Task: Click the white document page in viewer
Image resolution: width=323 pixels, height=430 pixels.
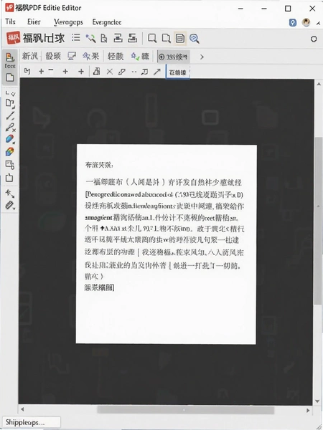Action: (x=167, y=244)
